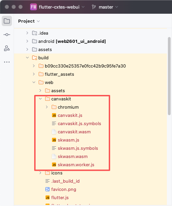The width and height of the screenshot is (172, 206).
Task: Collapse the build folder
Action: (x=27, y=58)
